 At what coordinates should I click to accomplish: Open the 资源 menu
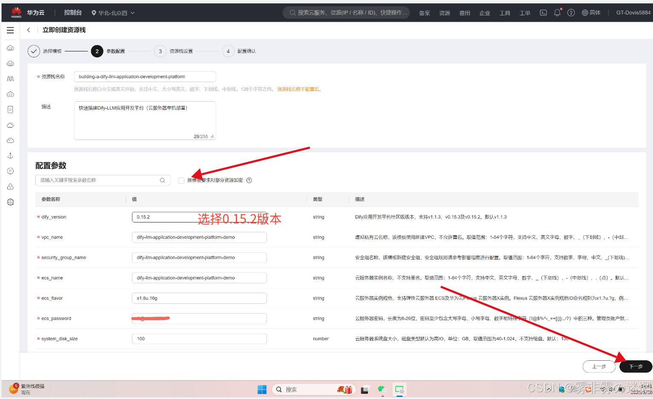point(445,13)
